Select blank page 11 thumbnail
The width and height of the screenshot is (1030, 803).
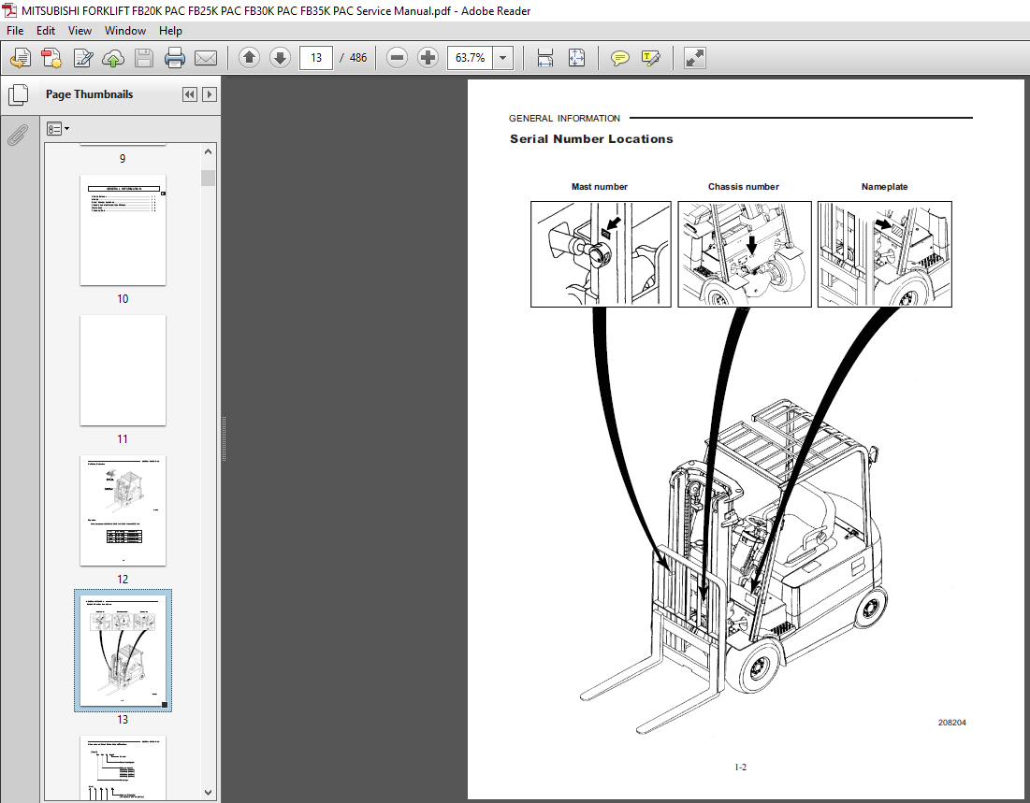click(123, 370)
